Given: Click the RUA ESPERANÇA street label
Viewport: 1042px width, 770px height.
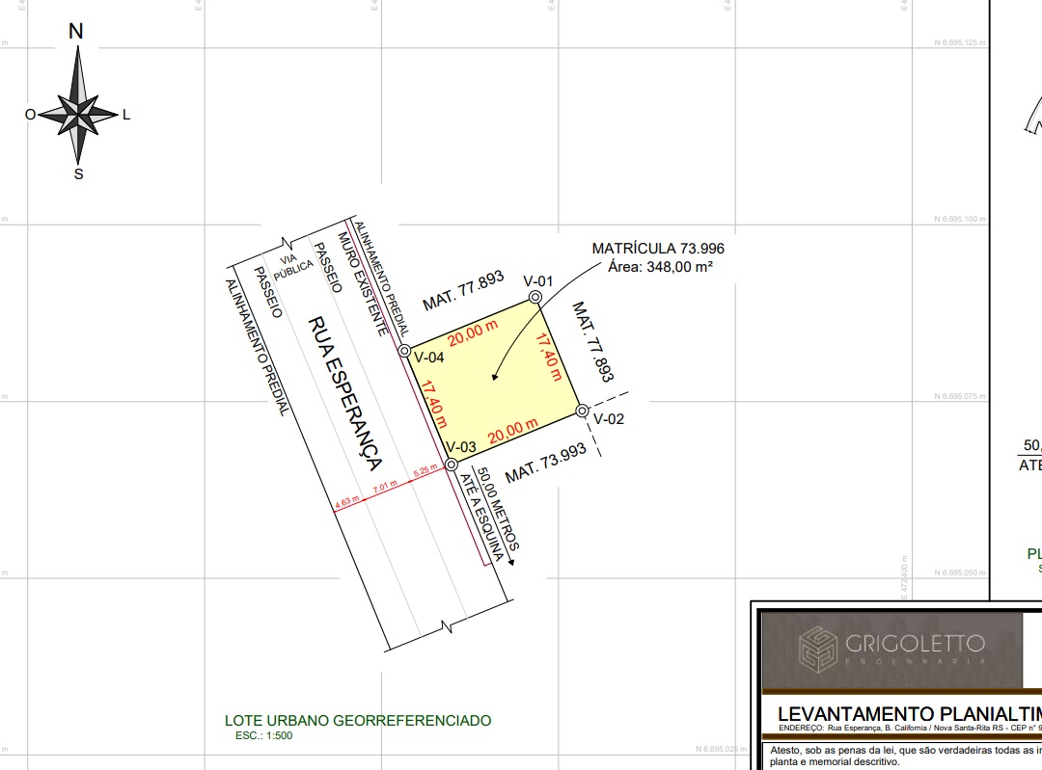Looking at the screenshot, I should pos(344,393).
